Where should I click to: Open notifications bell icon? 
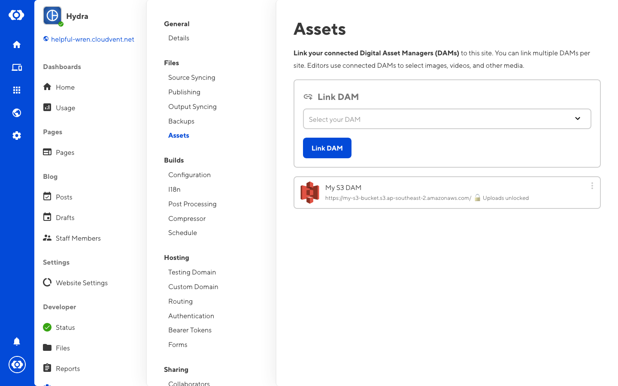[x=17, y=341]
